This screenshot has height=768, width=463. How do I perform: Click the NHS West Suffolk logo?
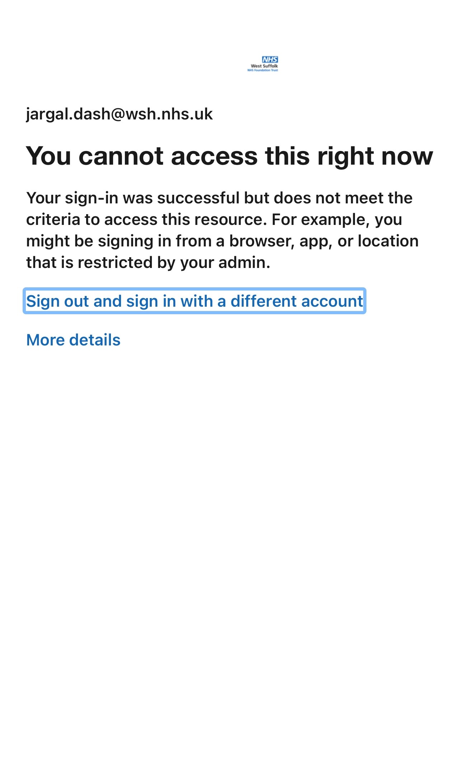263,64
